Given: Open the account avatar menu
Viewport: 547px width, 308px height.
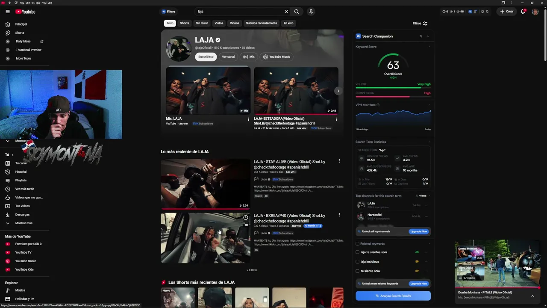Looking at the screenshot, I should pos(535,12).
